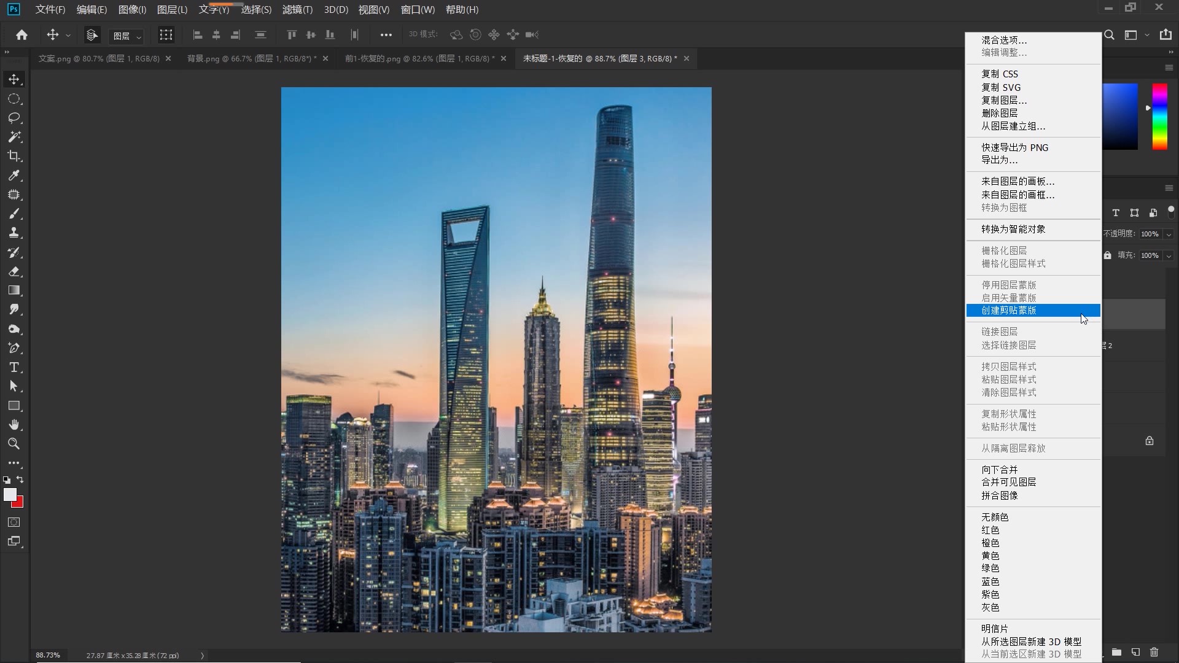The height and width of the screenshot is (663, 1179).
Task: Select the Horizontal Type tool
Action: coord(14,368)
